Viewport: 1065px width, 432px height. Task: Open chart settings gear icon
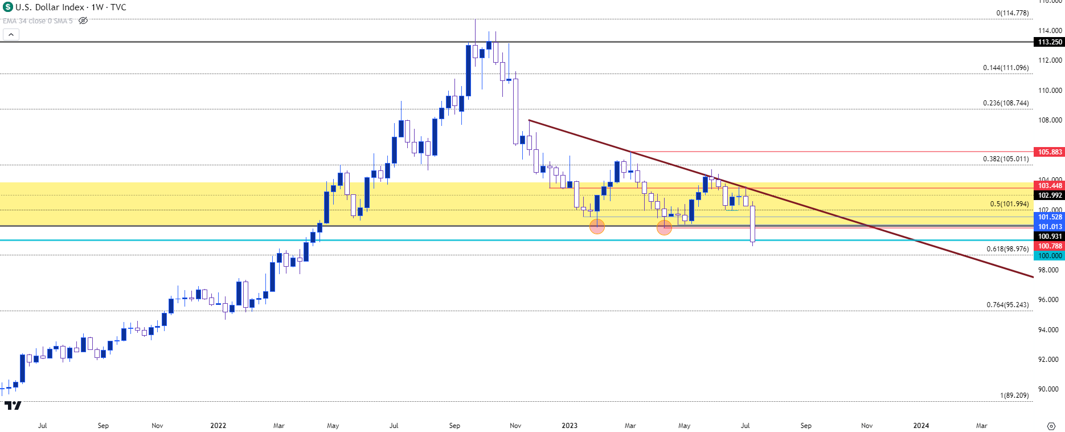pyautogui.click(x=1051, y=426)
